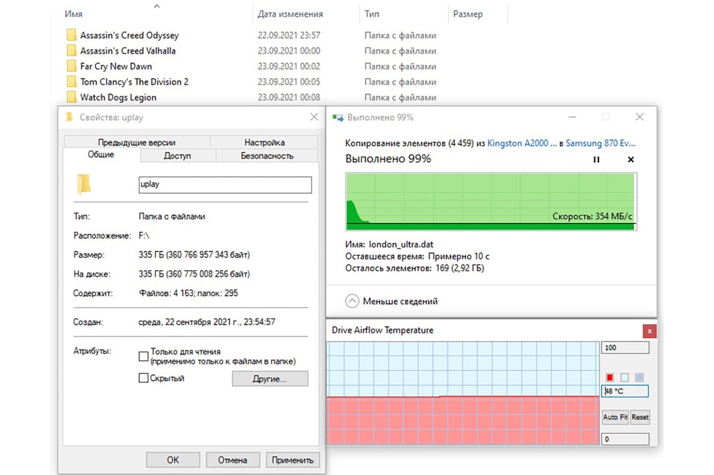714x475 pixels.
Task: Click the 'Файлов: 4 163; папок: 295' text
Action: pyautogui.click(x=188, y=293)
